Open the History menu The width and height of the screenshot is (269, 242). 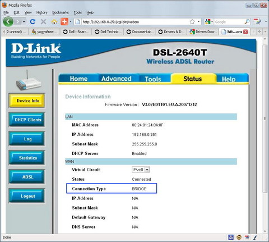tap(42, 12)
